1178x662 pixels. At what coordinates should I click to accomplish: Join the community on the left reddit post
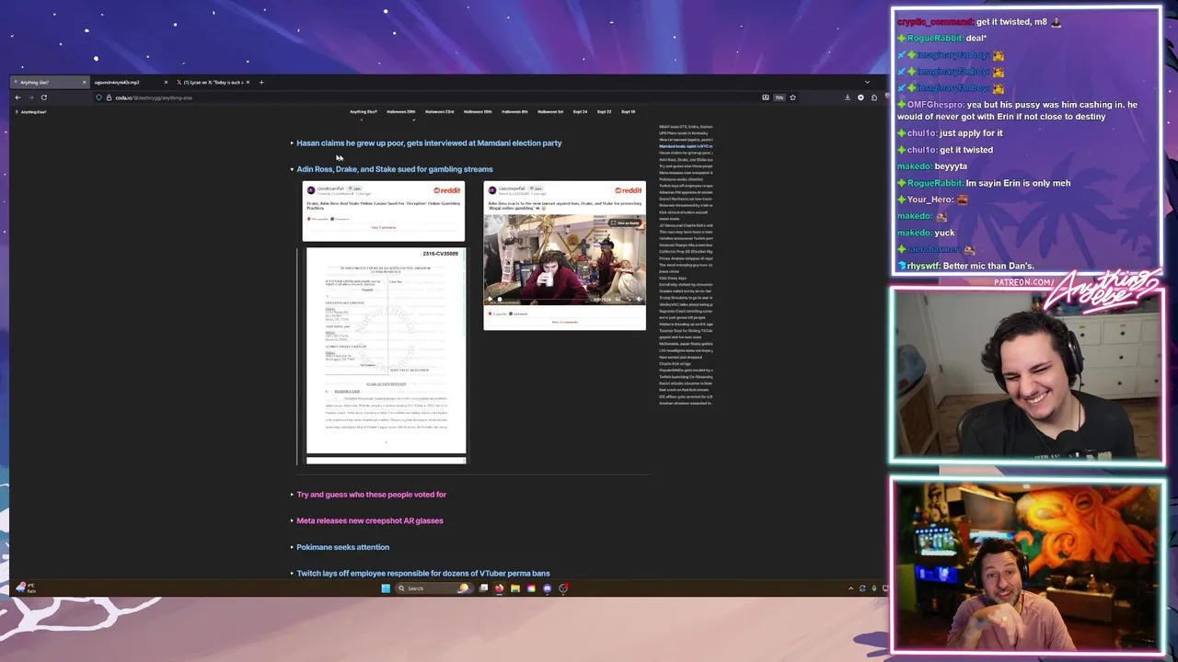(x=354, y=188)
